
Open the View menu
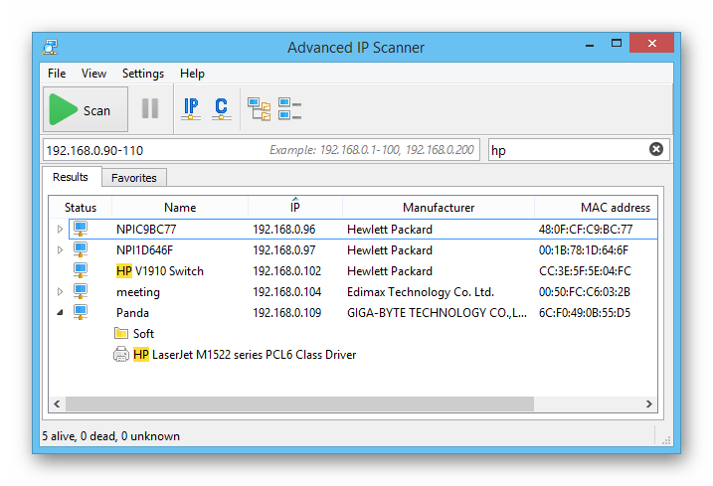93,74
